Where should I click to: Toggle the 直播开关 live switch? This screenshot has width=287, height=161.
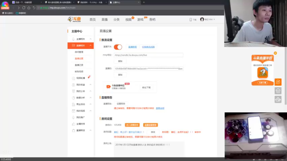tap(118, 47)
